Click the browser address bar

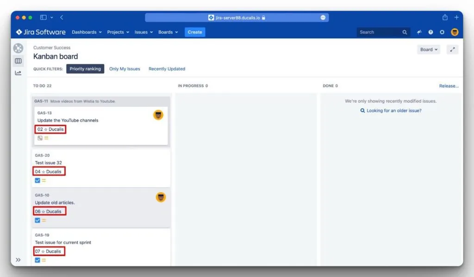tap(237, 18)
